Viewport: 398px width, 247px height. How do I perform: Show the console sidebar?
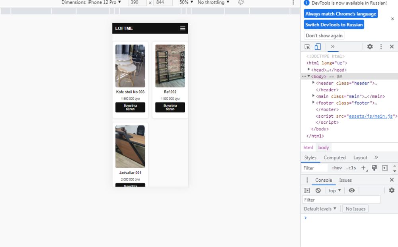pyautogui.click(x=307, y=191)
